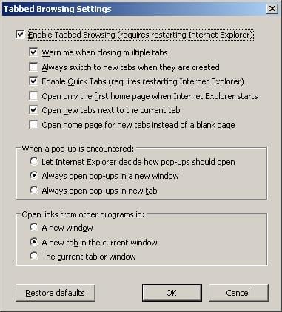Uncheck Enable Tabbed Browsing checkbox
Viewport: 282px width, 312px height.
(x=20, y=34)
